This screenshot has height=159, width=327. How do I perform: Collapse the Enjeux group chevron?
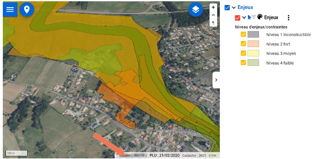pyautogui.click(x=233, y=7)
